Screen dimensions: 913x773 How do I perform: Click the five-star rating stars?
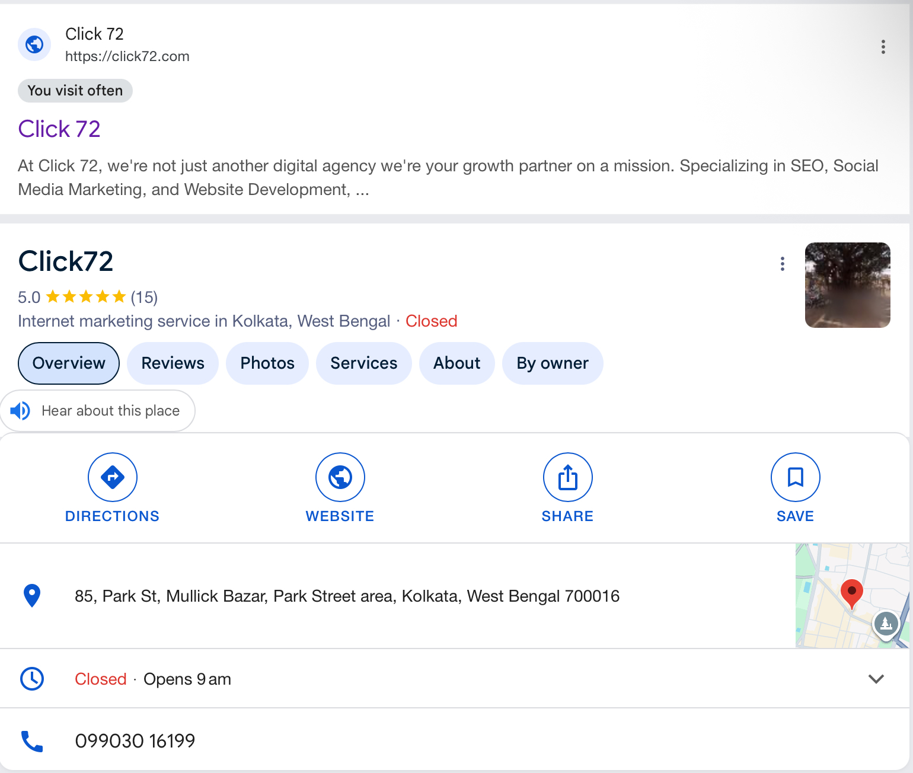click(86, 296)
